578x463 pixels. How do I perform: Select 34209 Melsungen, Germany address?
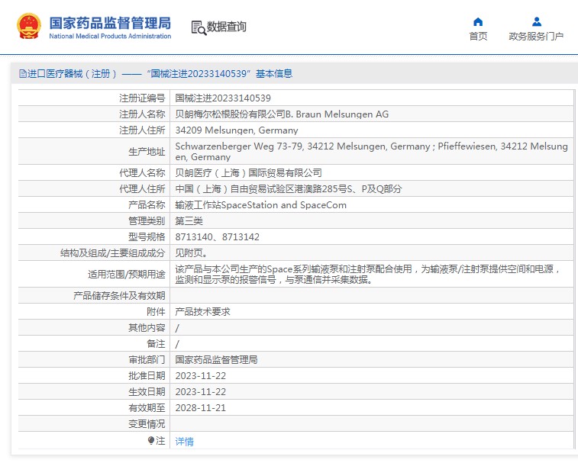point(237,130)
